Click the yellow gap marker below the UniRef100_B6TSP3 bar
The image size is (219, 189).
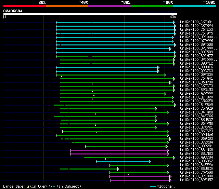[96, 133]
